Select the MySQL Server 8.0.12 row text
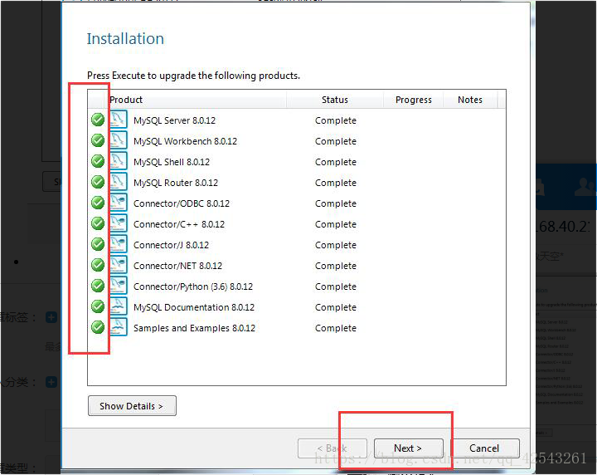This screenshot has width=597, height=475. click(x=174, y=120)
